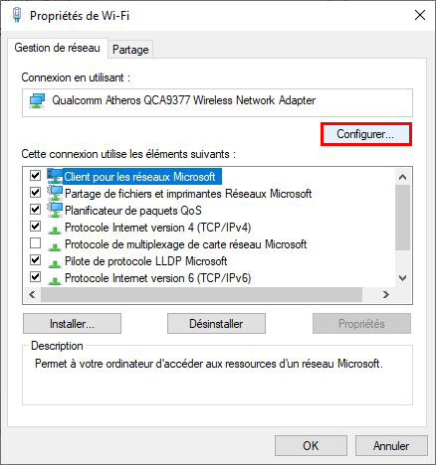Enable Protocole de multiplexage de carte réseau checkbox

coord(35,243)
